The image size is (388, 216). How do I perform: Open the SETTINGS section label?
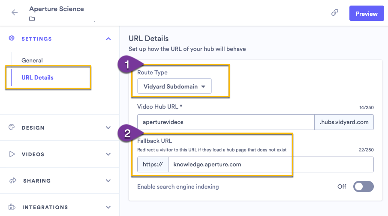click(x=36, y=39)
